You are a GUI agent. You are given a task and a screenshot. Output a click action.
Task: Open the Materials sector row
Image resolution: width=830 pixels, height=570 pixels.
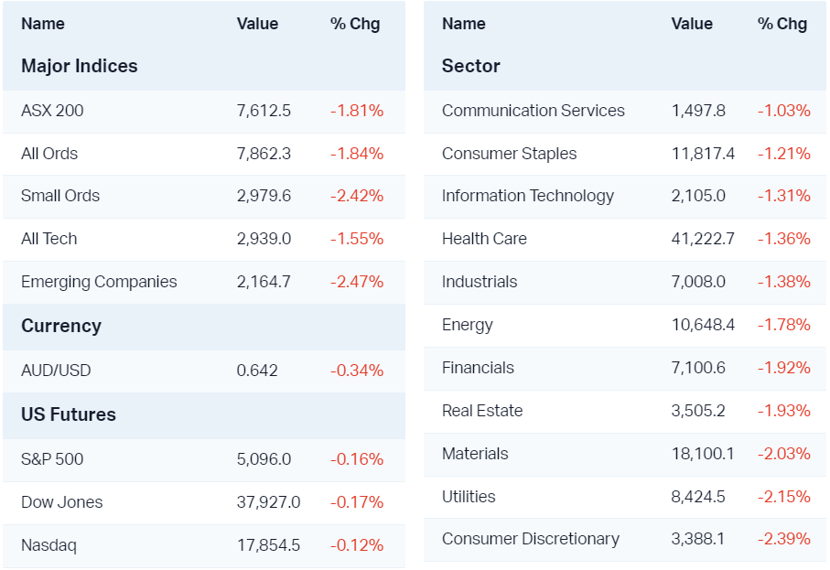(475, 454)
